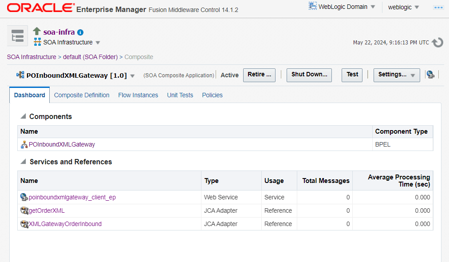Open the target navigation tree icon

pos(17,36)
